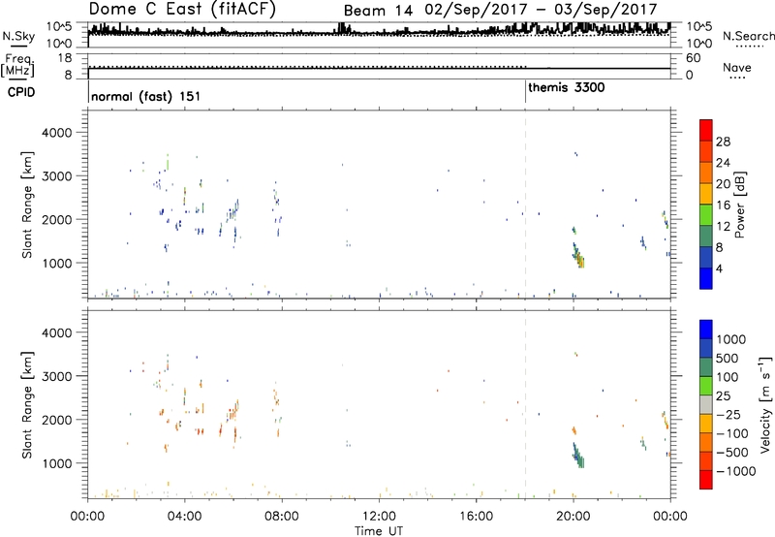Click the '-500' label on the Velocity colorbar
This screenshot has width=775, height=537.
[x=732, y=453]
